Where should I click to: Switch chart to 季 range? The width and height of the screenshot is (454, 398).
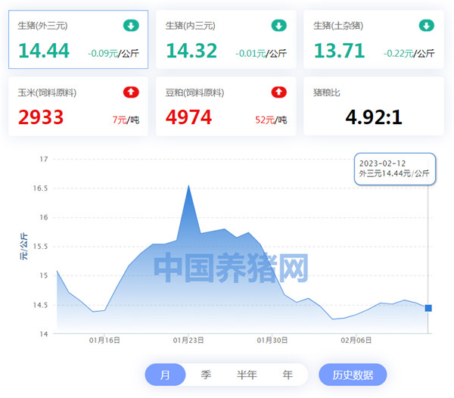point(206,375)
